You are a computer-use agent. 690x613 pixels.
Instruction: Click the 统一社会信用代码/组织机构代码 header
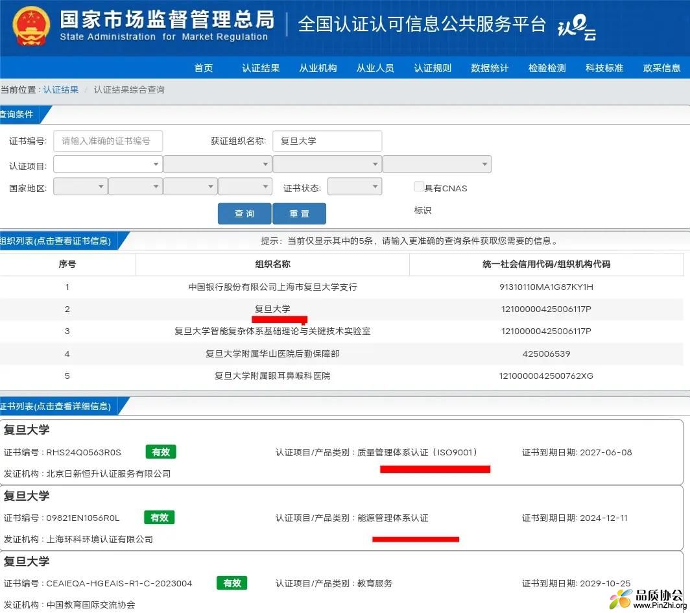click(x=546, y=264)
